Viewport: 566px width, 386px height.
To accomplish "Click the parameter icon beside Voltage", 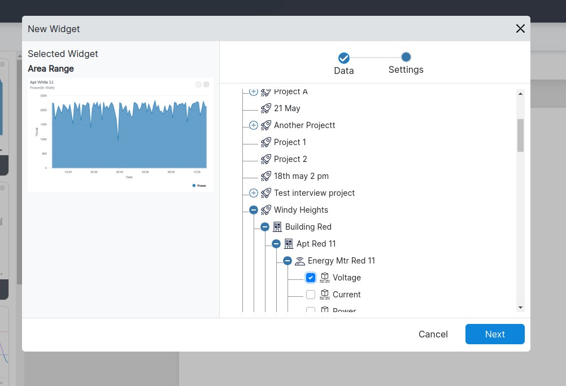I will (324, 278).
